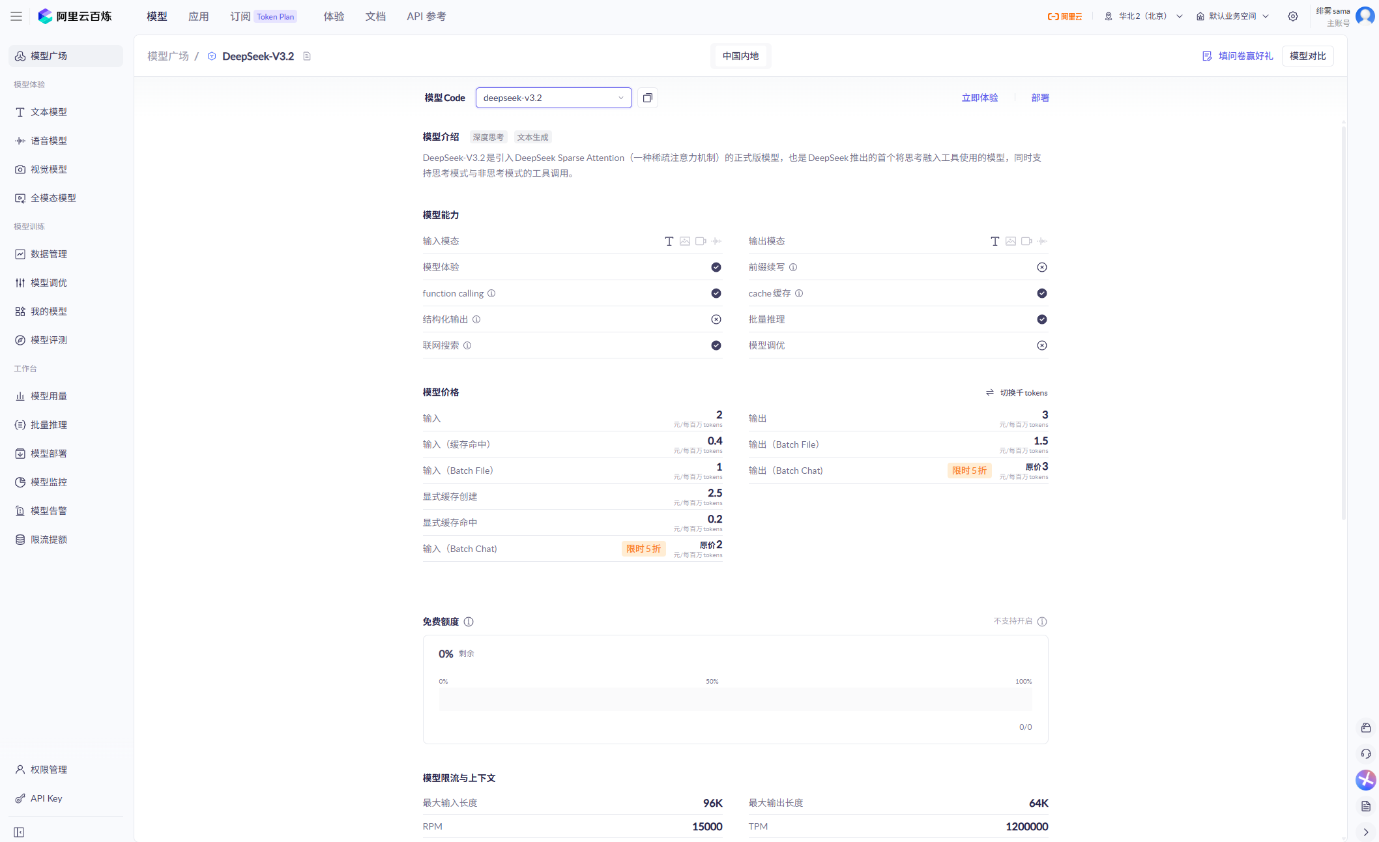Click the 模型调优 unsupported cross mark
Viewport: 1379px width, 842px height.
[1042, 345]
